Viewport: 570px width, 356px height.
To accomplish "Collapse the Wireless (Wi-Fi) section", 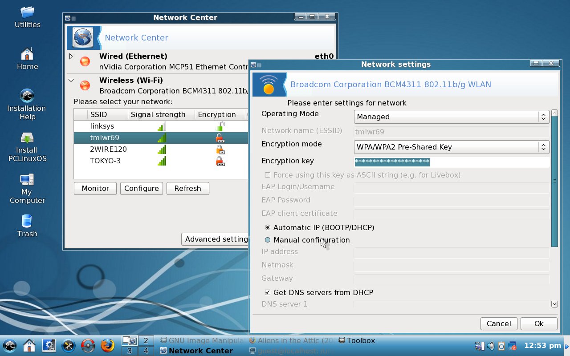I will pos(71,81).
